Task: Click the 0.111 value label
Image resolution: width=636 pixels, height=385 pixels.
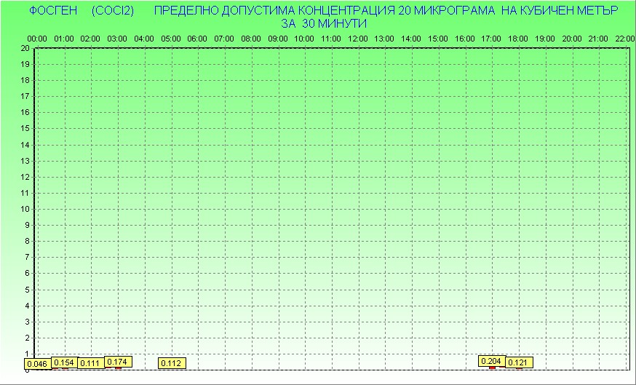Action: [91, 363]
